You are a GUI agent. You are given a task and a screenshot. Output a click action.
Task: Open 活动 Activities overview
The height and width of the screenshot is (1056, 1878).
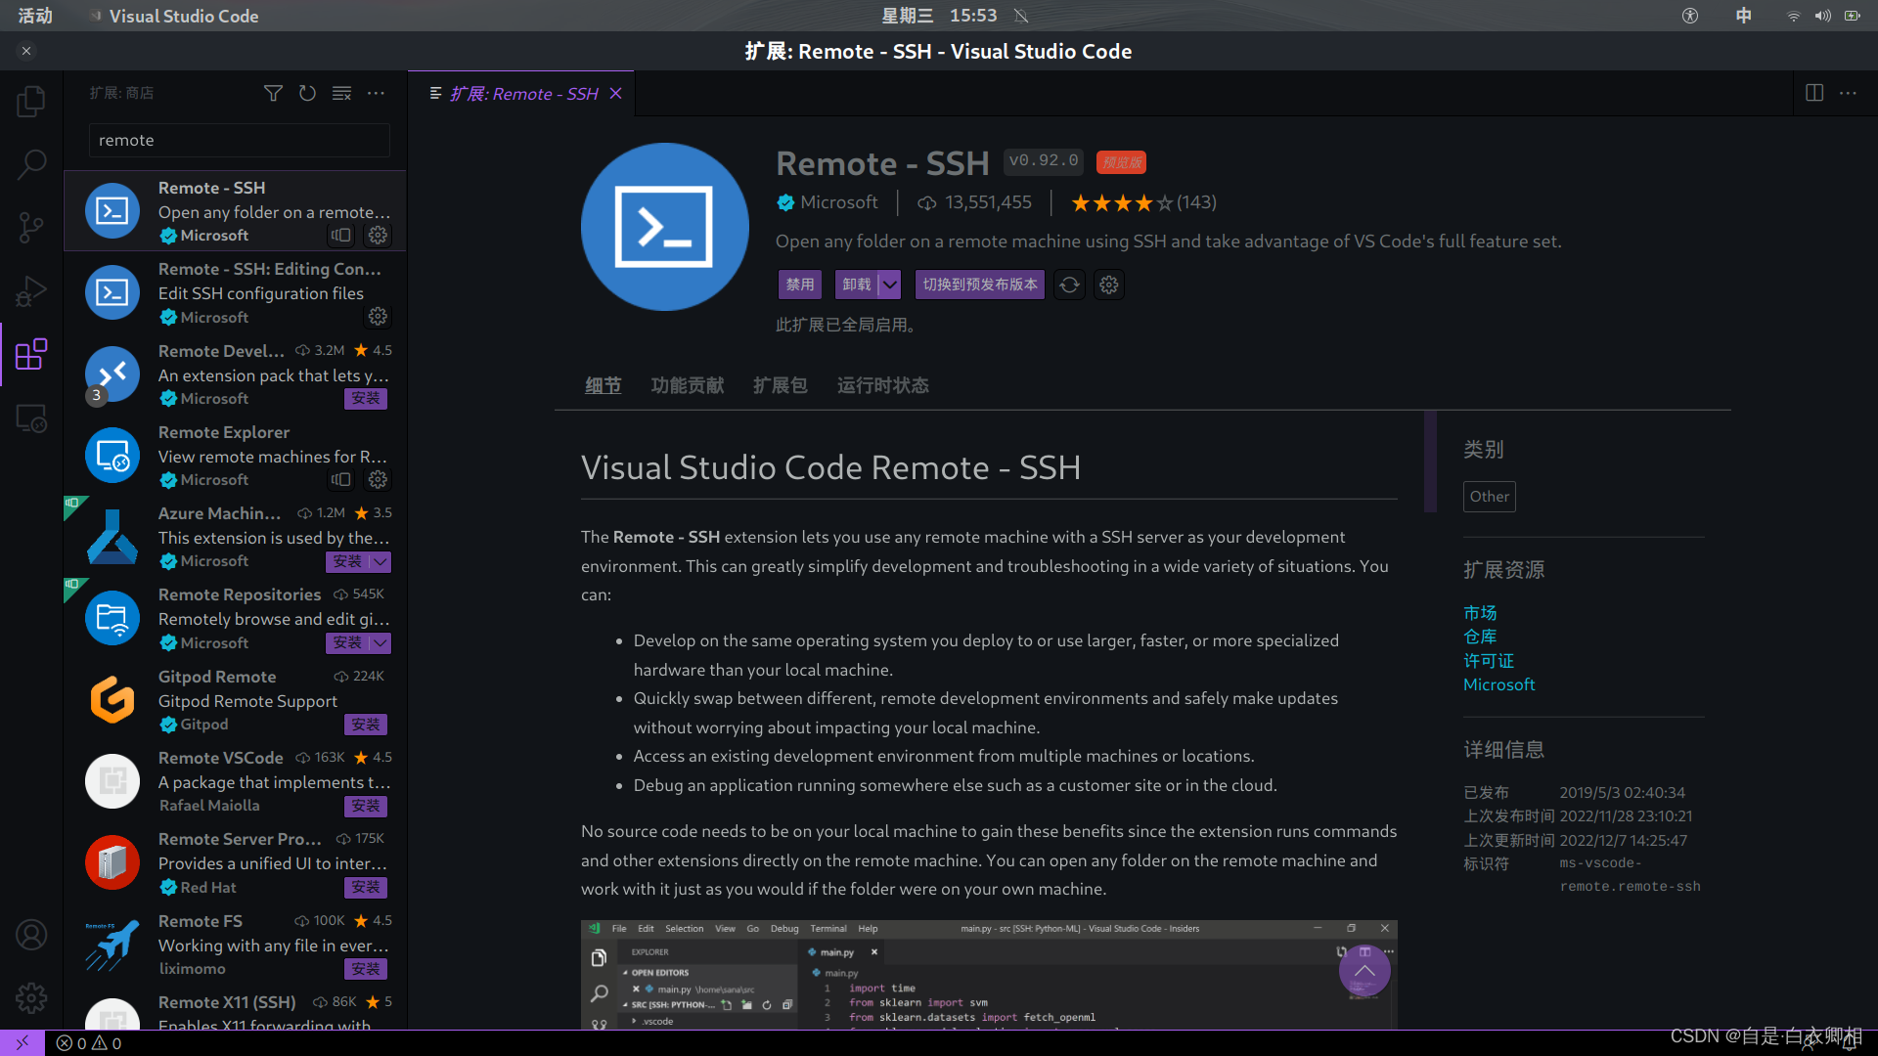click(35, 16)
